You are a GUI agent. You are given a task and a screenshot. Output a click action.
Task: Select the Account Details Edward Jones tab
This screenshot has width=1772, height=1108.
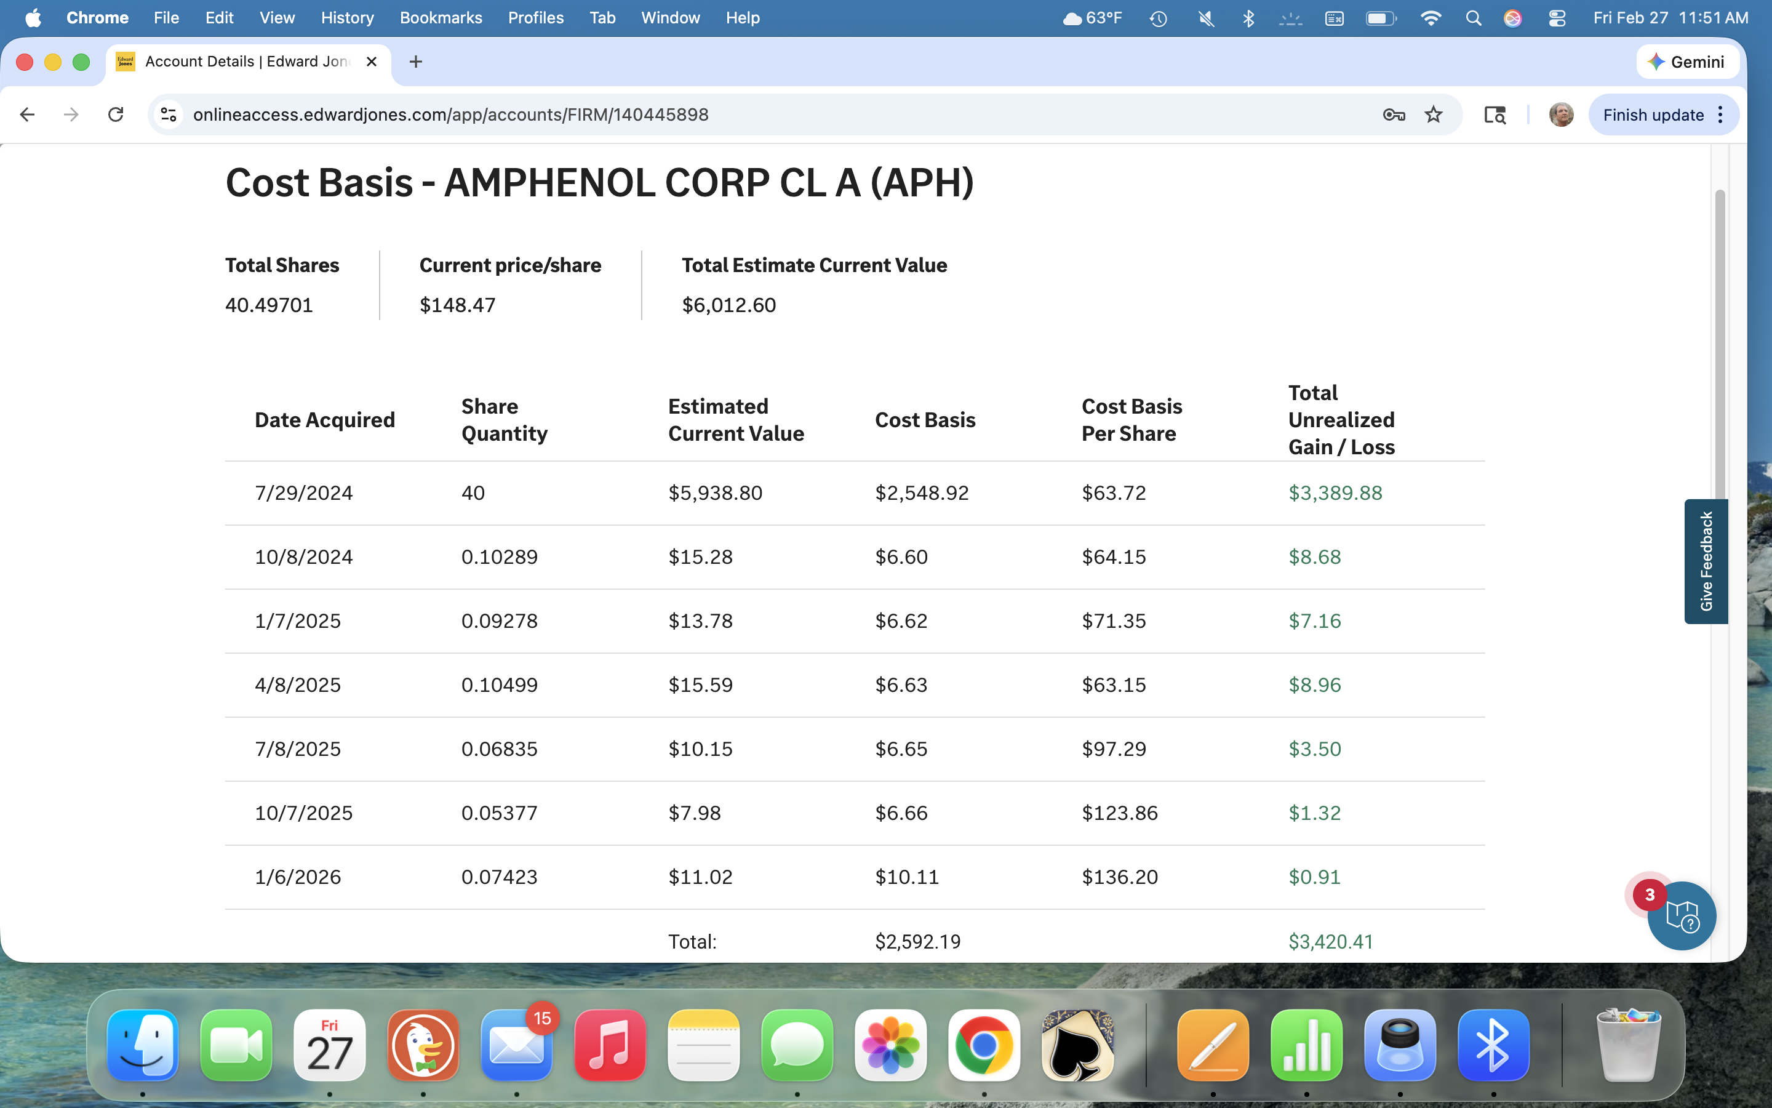pyautogui.click(x=246, y=62)
